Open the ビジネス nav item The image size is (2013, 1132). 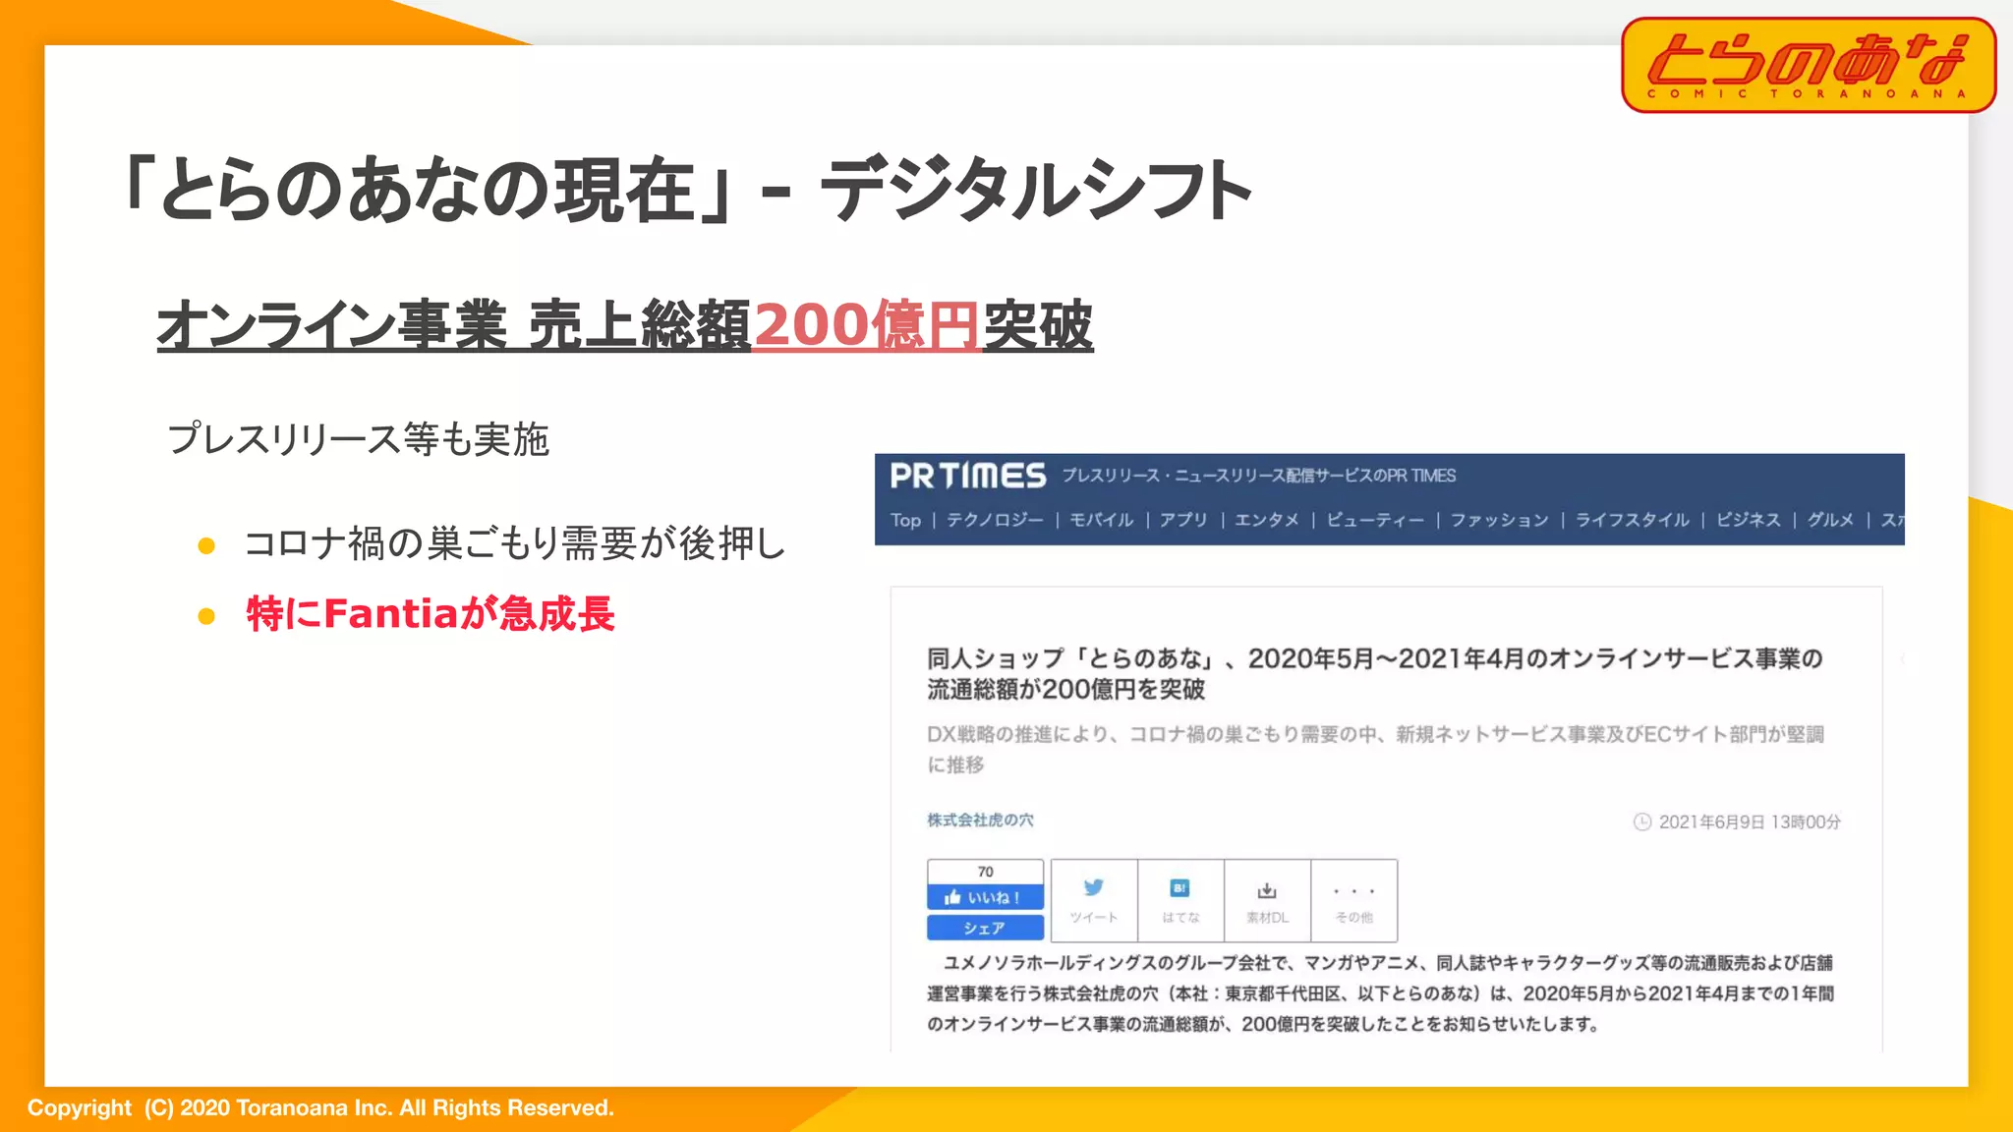(1748, 520)
